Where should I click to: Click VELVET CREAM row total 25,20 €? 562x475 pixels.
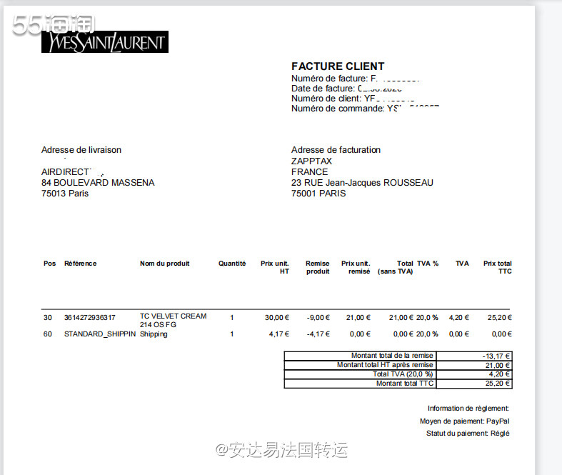[x=500, y=318]
